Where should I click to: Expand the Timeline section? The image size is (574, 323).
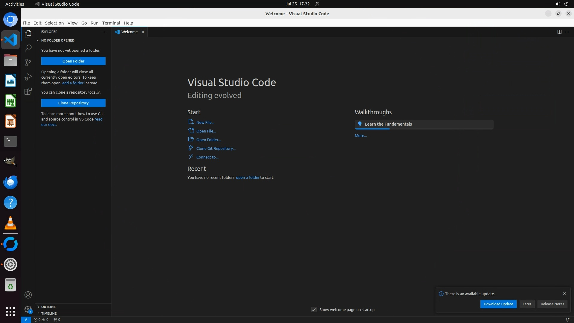coord(49,313)
